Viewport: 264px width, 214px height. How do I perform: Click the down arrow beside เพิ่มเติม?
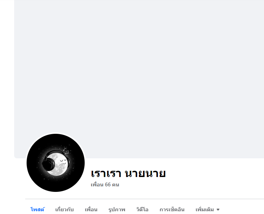(218, 210)
